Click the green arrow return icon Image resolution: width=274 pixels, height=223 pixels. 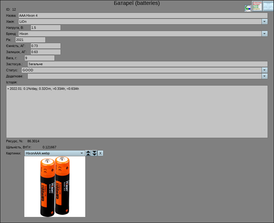click(x=248, y=8)
